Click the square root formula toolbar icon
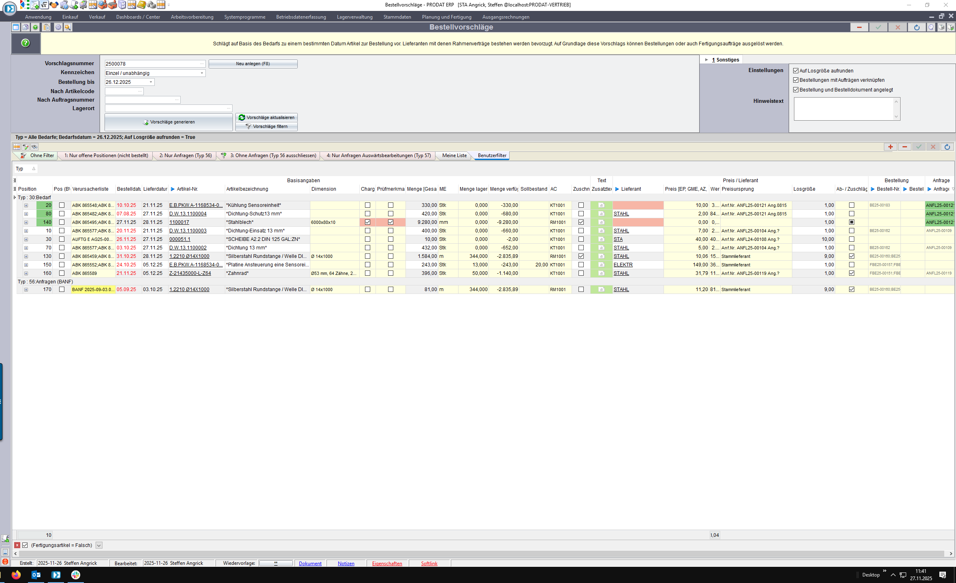 click(x=44, y=5)
